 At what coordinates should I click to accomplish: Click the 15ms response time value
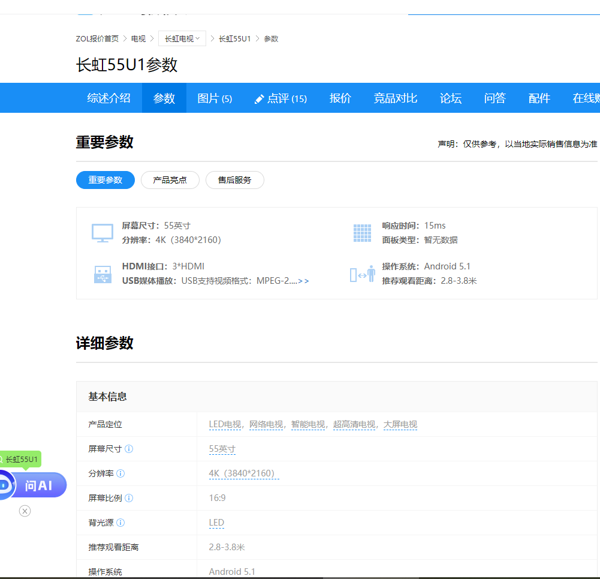[435, 226]
